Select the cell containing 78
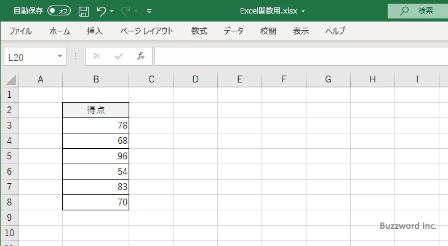Viewport: 448px width, 246px height. click(x=96, y=125)
